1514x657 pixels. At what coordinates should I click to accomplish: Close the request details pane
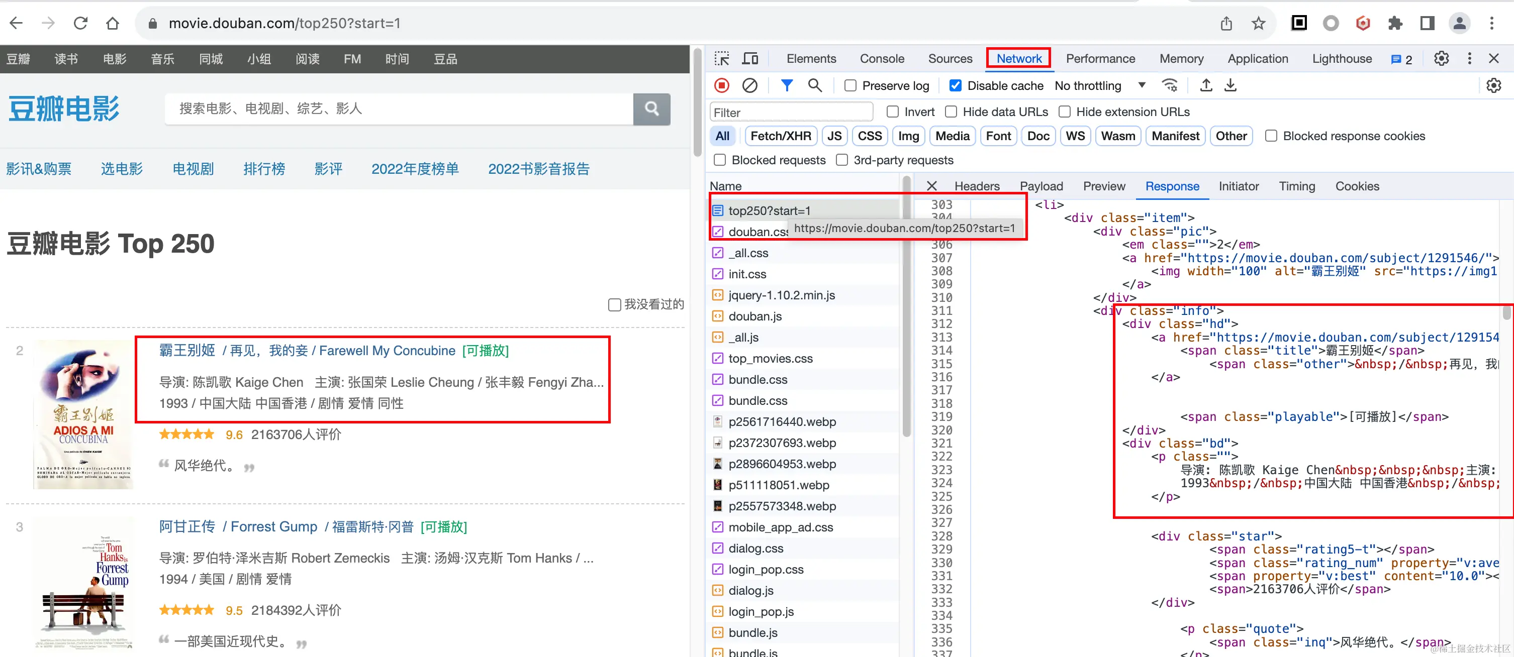pyautogui.click(x=931, y=186)
